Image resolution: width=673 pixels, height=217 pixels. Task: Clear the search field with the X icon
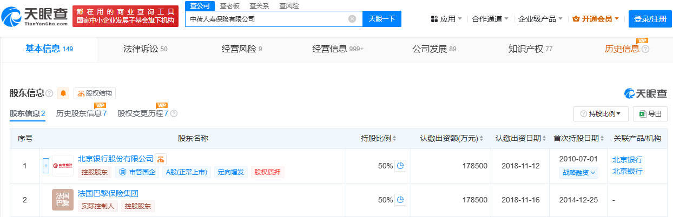(352, 19)
